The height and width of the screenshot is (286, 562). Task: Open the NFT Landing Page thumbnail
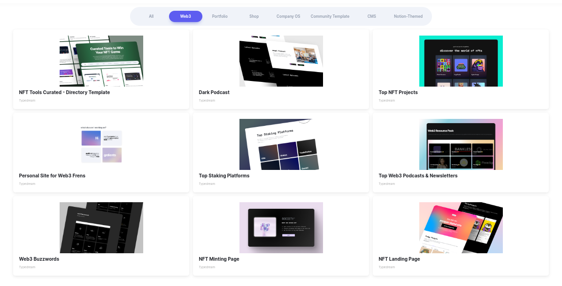461,228
